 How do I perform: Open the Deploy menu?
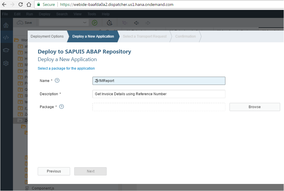pyautogui.click(x=44, y=14)
